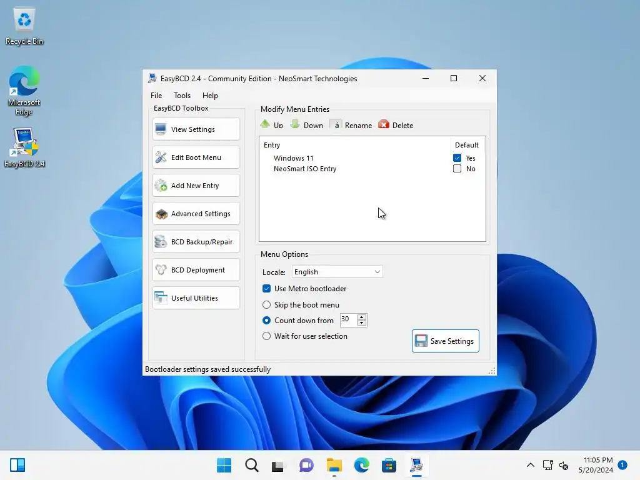Image resolution: width=640 pixels, height=480 pixels.
Task: Open the notification badge in the tray
Action: [622, 464]
